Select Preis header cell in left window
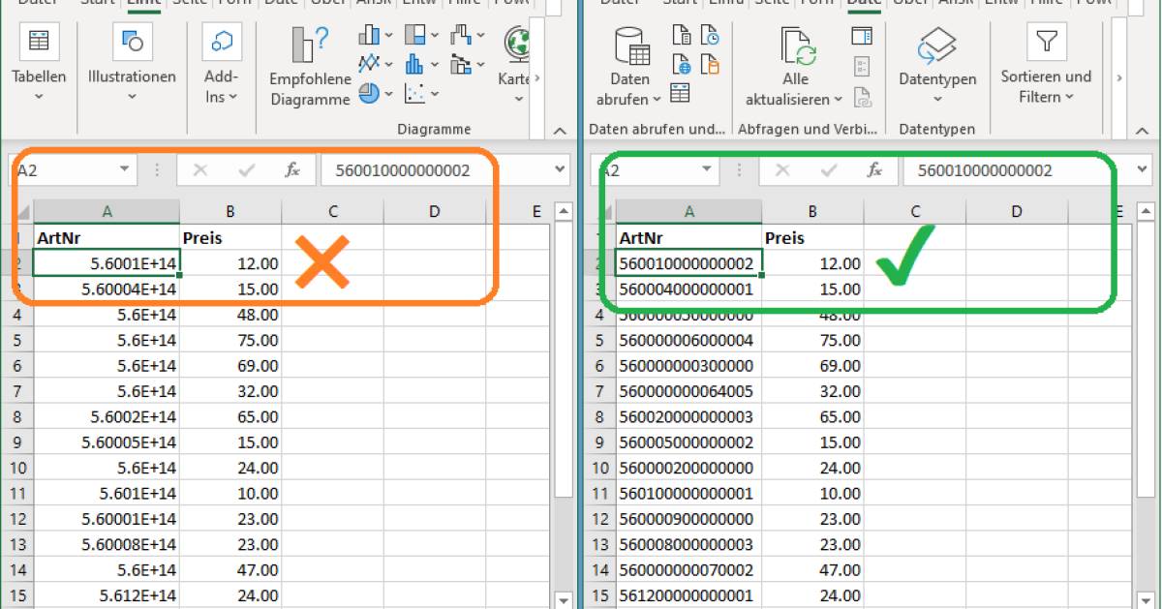The image size is (1162, 609). click(230, 237)
